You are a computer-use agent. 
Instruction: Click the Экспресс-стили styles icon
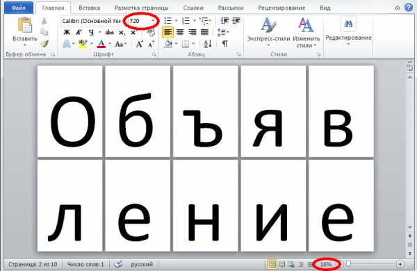pos(268,25)
